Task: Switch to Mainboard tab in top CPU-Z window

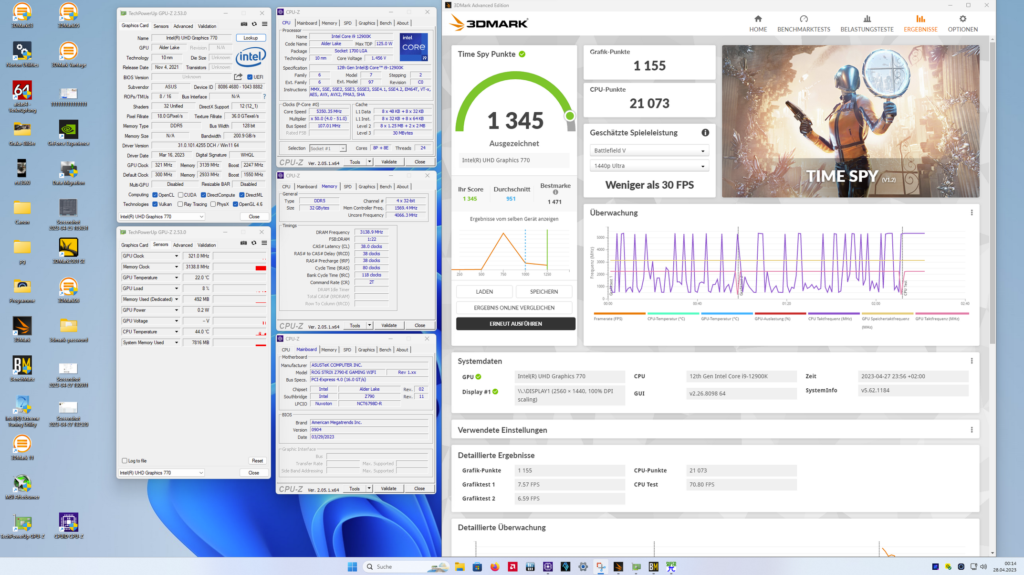Action: click(x=307, y=23)
